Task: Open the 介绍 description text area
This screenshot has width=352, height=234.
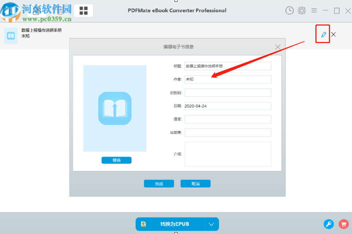Action: (228, 154)
